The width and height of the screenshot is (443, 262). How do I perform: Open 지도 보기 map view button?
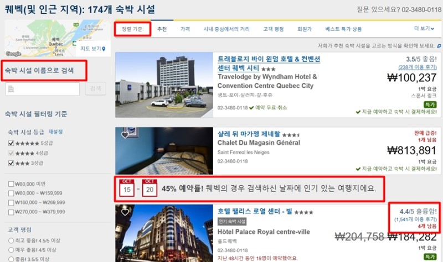pos(92,49)
